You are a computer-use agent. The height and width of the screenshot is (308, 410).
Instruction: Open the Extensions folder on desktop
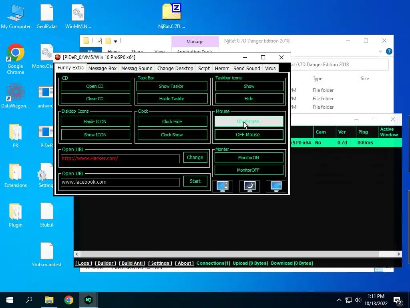(16, 176)
